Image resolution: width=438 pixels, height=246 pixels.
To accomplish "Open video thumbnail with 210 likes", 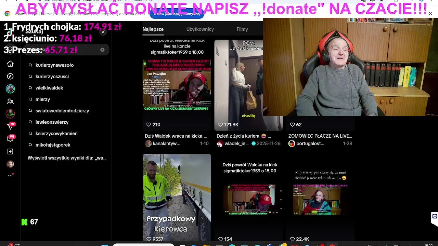I will click(x=177, y=85).
